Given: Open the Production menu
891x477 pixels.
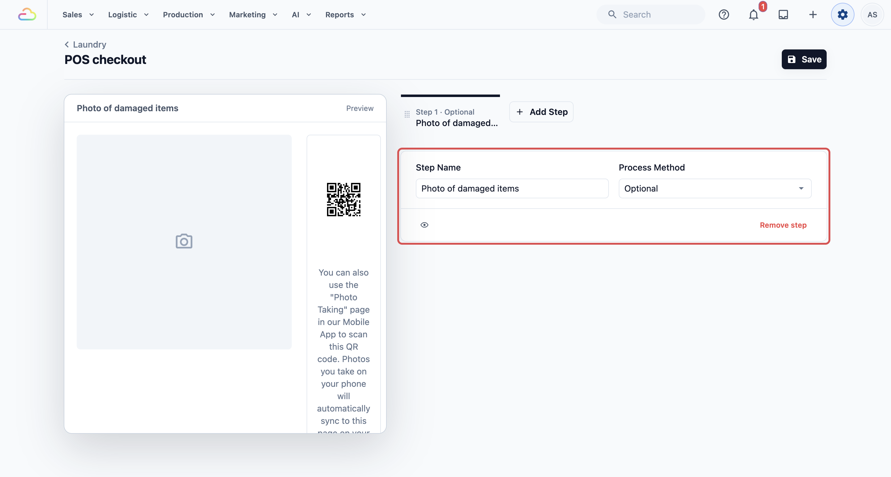Looking at the screenshot, I should [x=189, y=15].
